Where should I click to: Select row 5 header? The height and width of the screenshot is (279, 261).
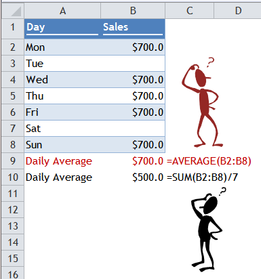(x=13, y=96)
